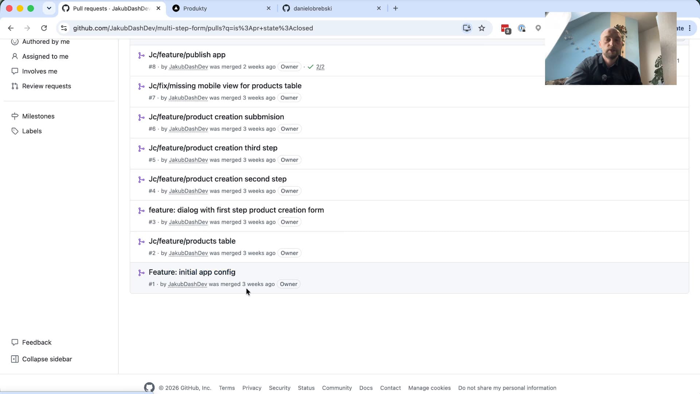The image size is (700, 394).
Task: Open Jc/feature/product creation third step PR
Action: tap(213, 148)
